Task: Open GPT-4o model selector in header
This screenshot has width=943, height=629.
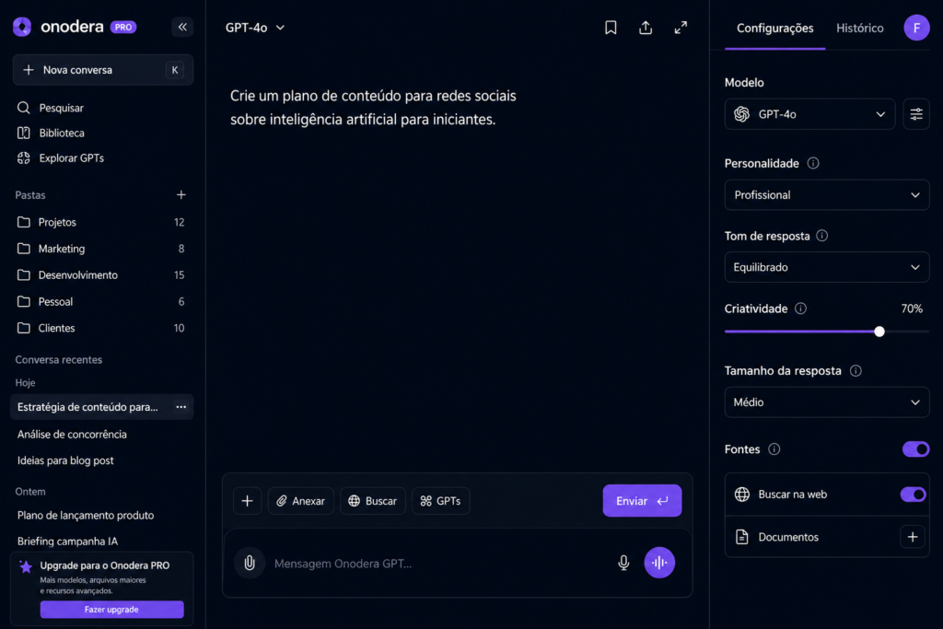Action: coord(255,28)
